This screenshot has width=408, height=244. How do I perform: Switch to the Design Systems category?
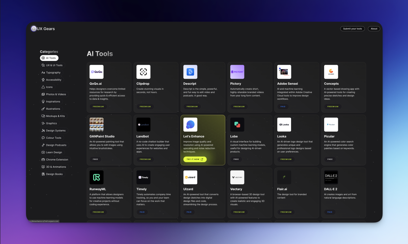click(x=54, y=131)
